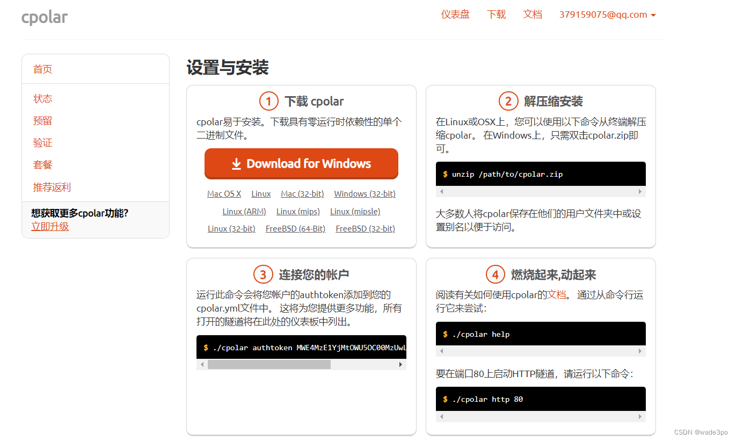The height and width of the screenshot is (441, 736).
Task: Click the Linux download link
Action: click(x=261, y=194)
